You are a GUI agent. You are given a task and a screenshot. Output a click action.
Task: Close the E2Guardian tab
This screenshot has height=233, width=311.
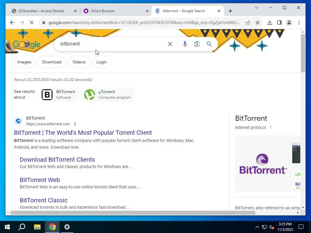point(75,11)
